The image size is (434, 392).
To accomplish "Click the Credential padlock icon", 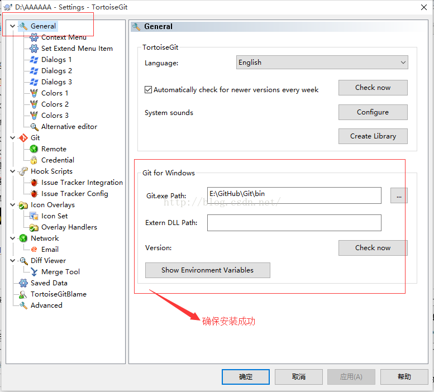I will (34, 160).
